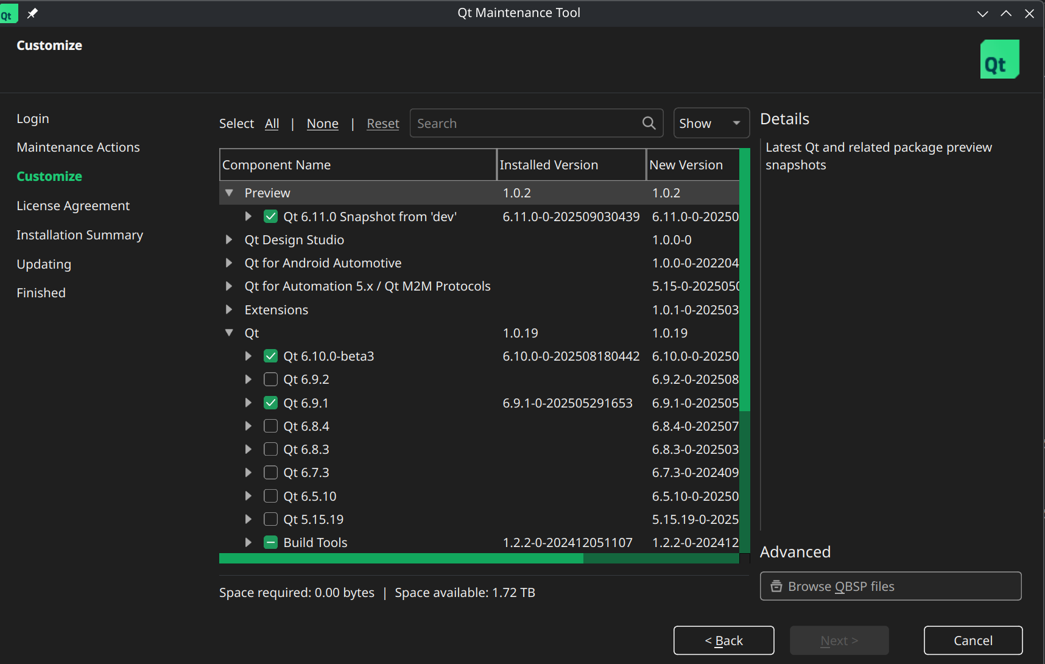This screenshot has height=664, width=1045.
Task: Sort by Installed Version column header
Action: pyautogui.click(x=571, y=164)
